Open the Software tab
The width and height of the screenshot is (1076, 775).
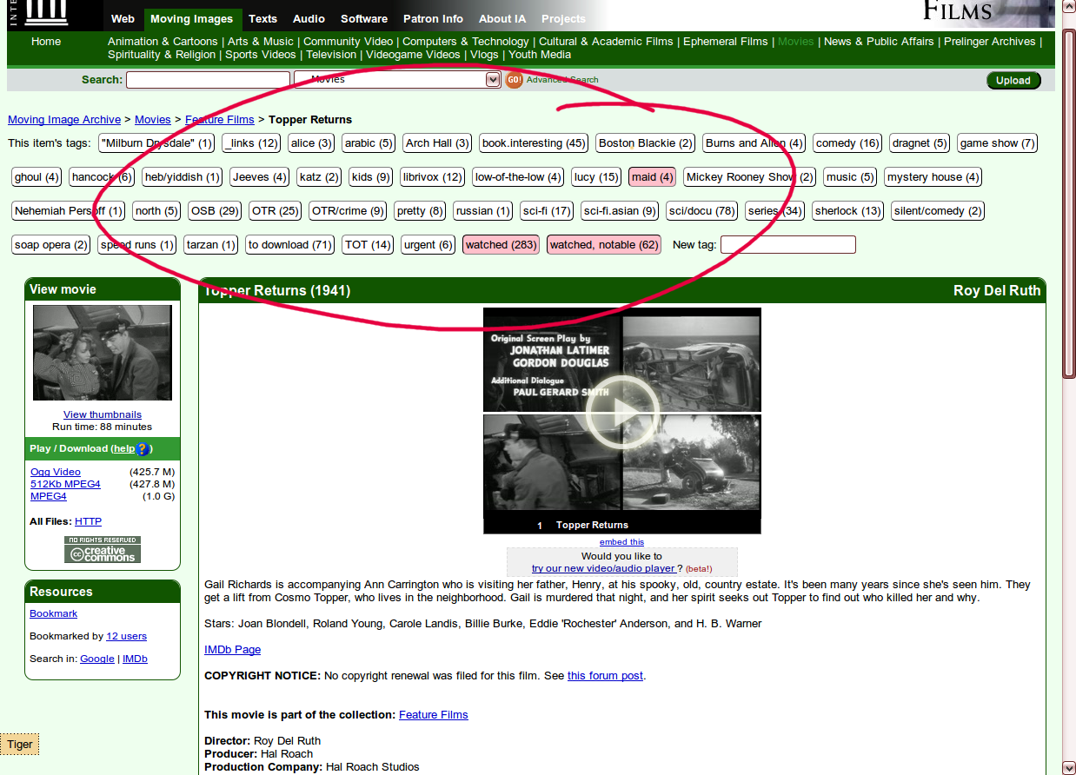coord(364,18)
